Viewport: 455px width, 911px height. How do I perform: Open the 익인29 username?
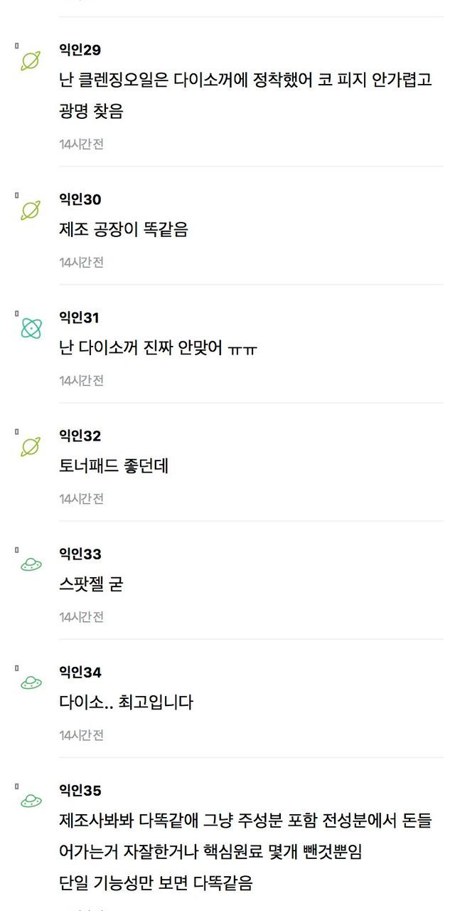pyautogui.click(x=80, y=50)
